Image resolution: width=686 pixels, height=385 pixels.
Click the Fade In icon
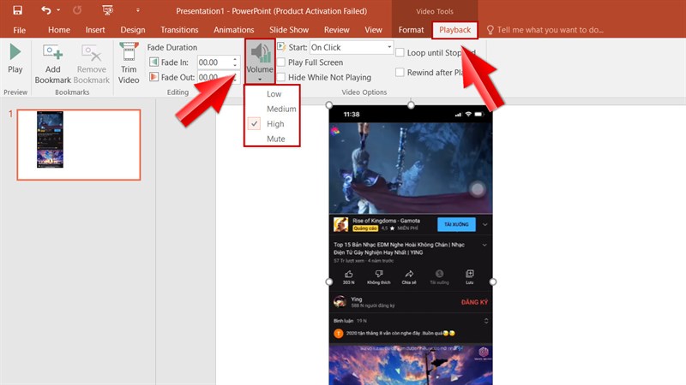[x=153, y=62]
